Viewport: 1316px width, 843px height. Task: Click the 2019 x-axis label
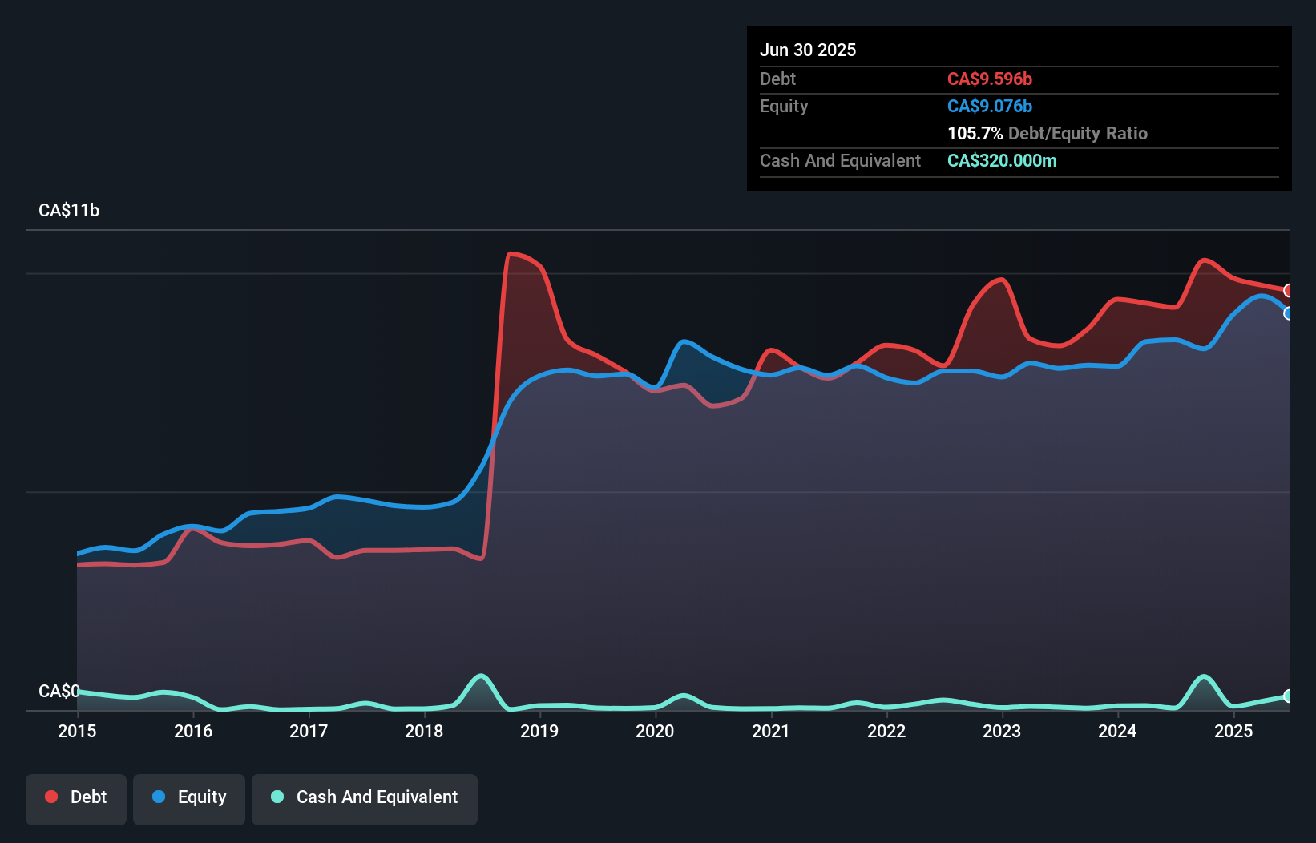tap(539, 731)
